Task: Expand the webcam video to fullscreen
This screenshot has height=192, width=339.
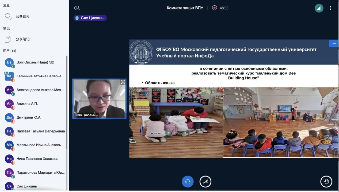Action: click(123, 82)
